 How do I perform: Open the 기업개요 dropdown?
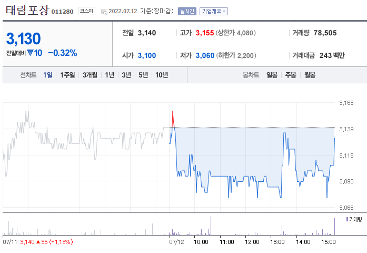pyautogui.click(x=214, y=11)
